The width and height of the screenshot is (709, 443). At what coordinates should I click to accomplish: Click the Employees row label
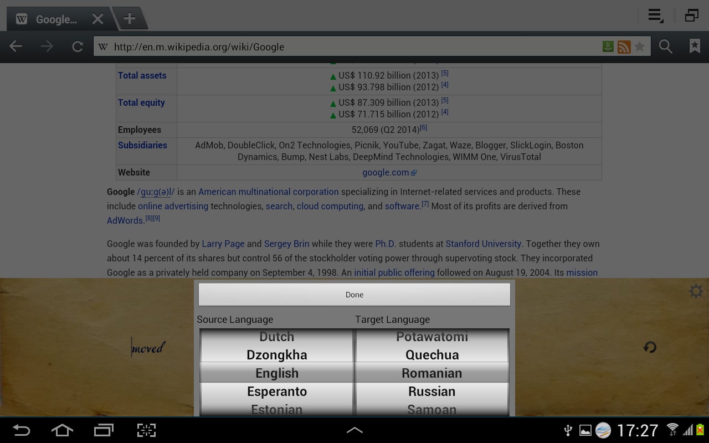140,130
